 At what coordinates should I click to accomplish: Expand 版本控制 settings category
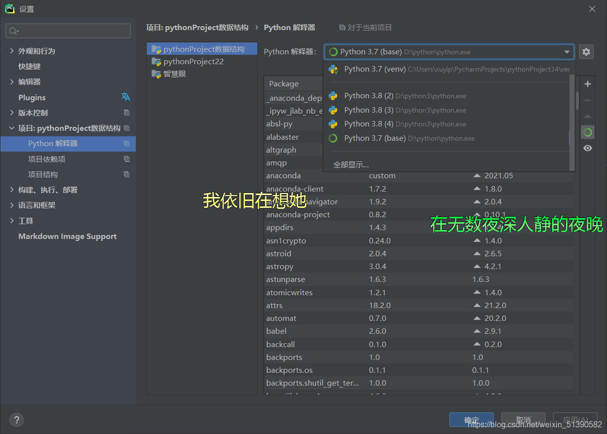coord(12,113)
